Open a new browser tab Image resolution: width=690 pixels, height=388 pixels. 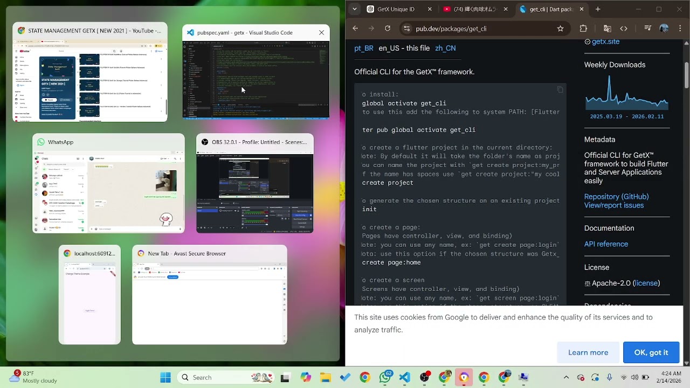(x=598, y=9)
